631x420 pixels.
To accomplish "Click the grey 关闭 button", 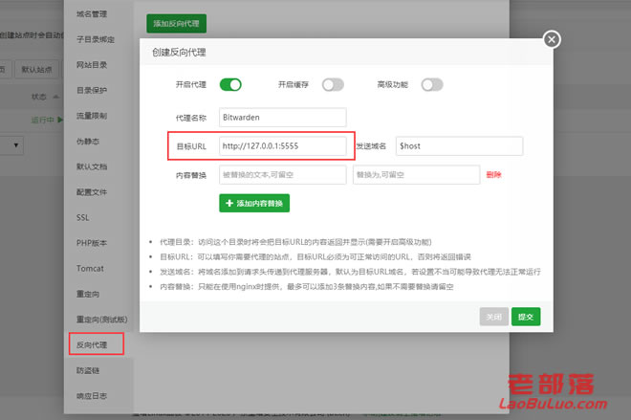I will pos(493,317).
